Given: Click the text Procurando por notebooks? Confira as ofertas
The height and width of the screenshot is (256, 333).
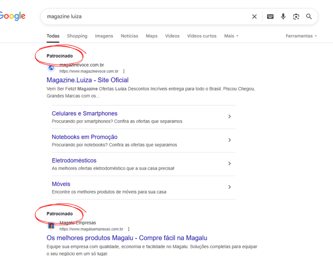Looking at the screenshot, I should pyautogui.click(x=114, y=145).
